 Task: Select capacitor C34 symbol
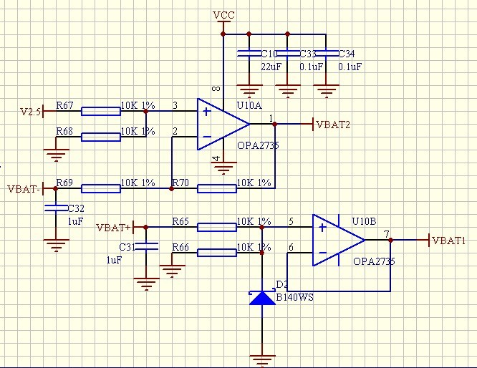coord(326,54)
